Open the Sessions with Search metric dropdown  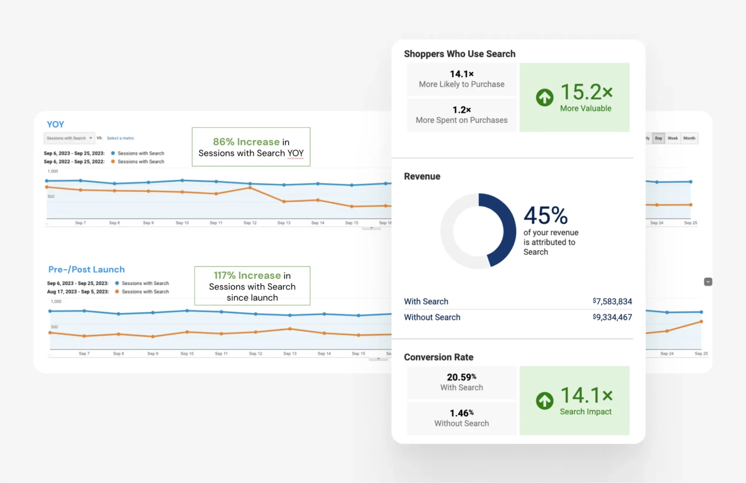click(x=69, y=138)
